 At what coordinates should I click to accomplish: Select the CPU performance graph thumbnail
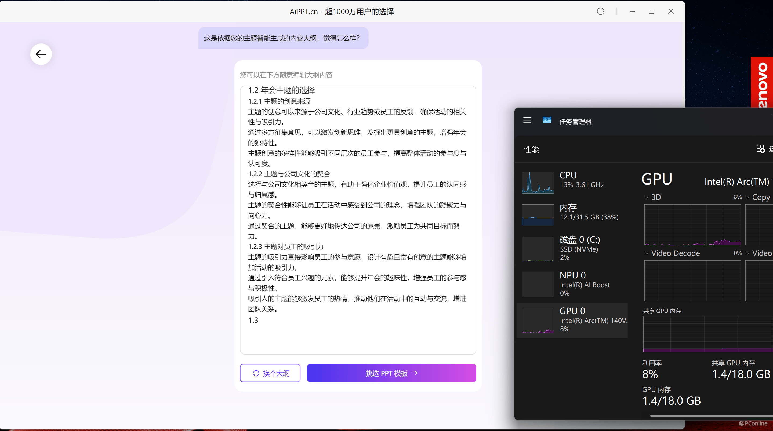[x=538, y=183]
